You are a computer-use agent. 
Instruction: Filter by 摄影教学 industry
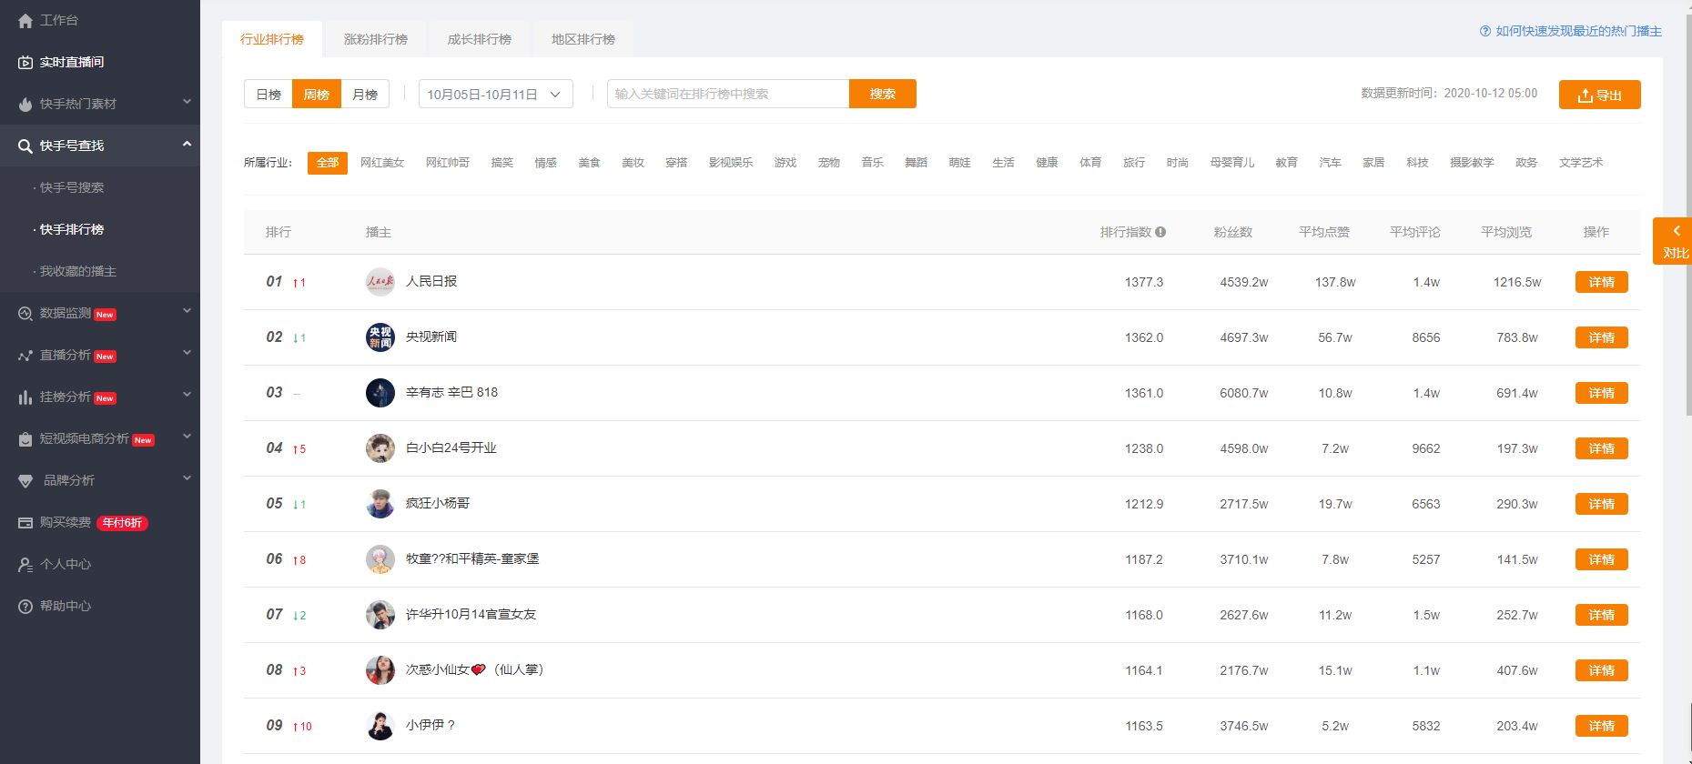tap(1472, 163)
